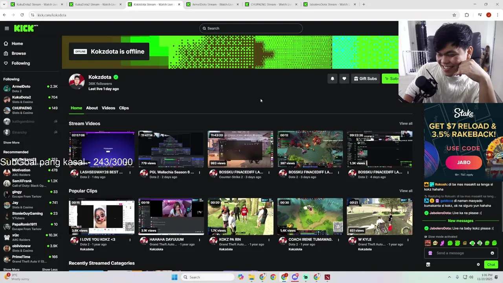Click View all for Stream Videos

[x=406, y=123]
